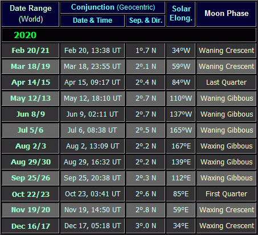Click the 139°E solar elongation value
Viewport: 258px width, 235px height.
point(181,162)
